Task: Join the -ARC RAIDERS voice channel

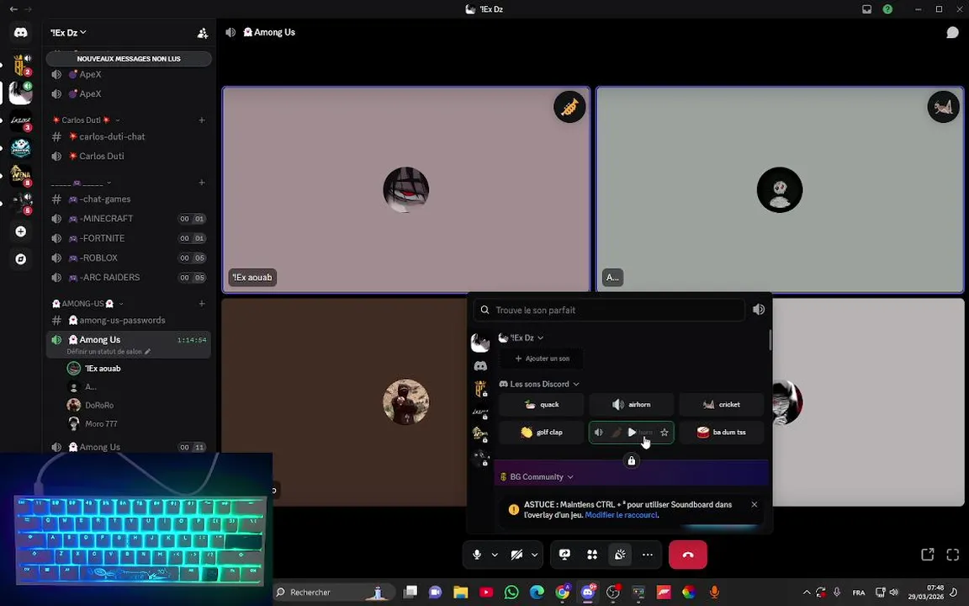Action: [x=129, y=277]
